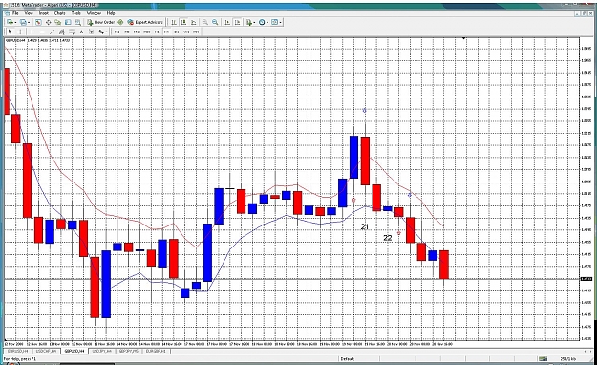
Task: Open the Help menu
Action: [111, 13]
